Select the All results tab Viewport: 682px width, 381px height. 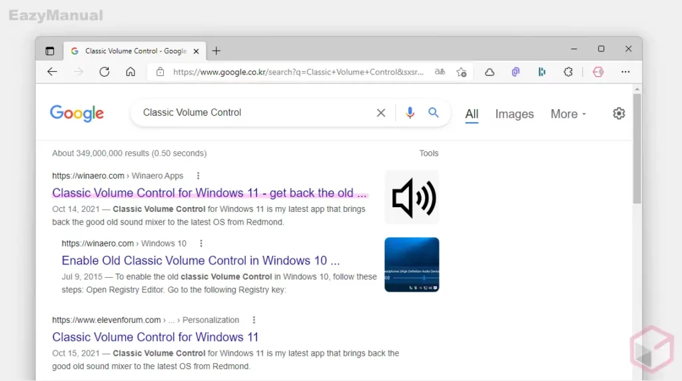point(472,114)
